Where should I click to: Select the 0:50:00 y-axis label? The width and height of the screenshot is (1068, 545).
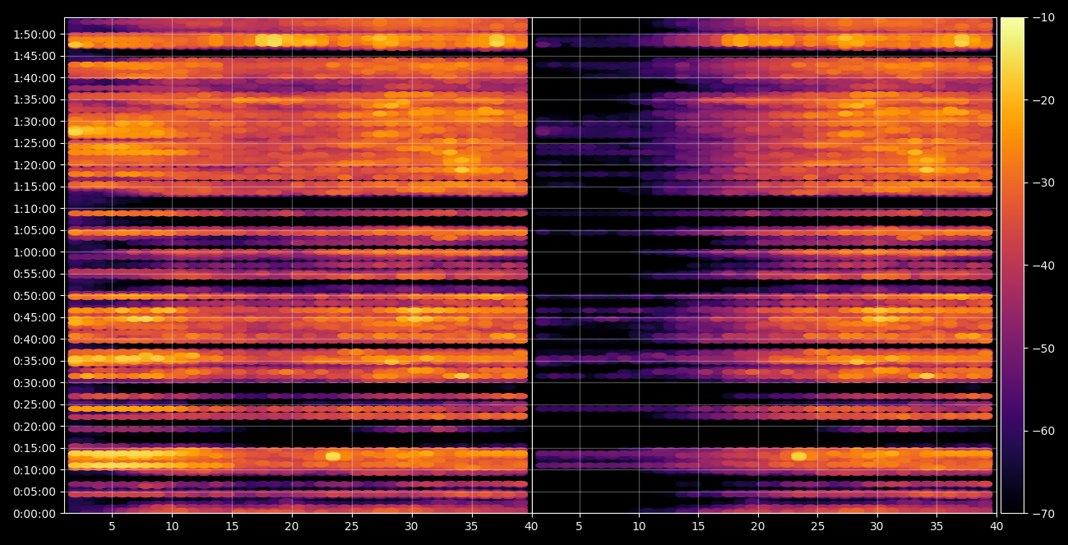coord(35,296)
